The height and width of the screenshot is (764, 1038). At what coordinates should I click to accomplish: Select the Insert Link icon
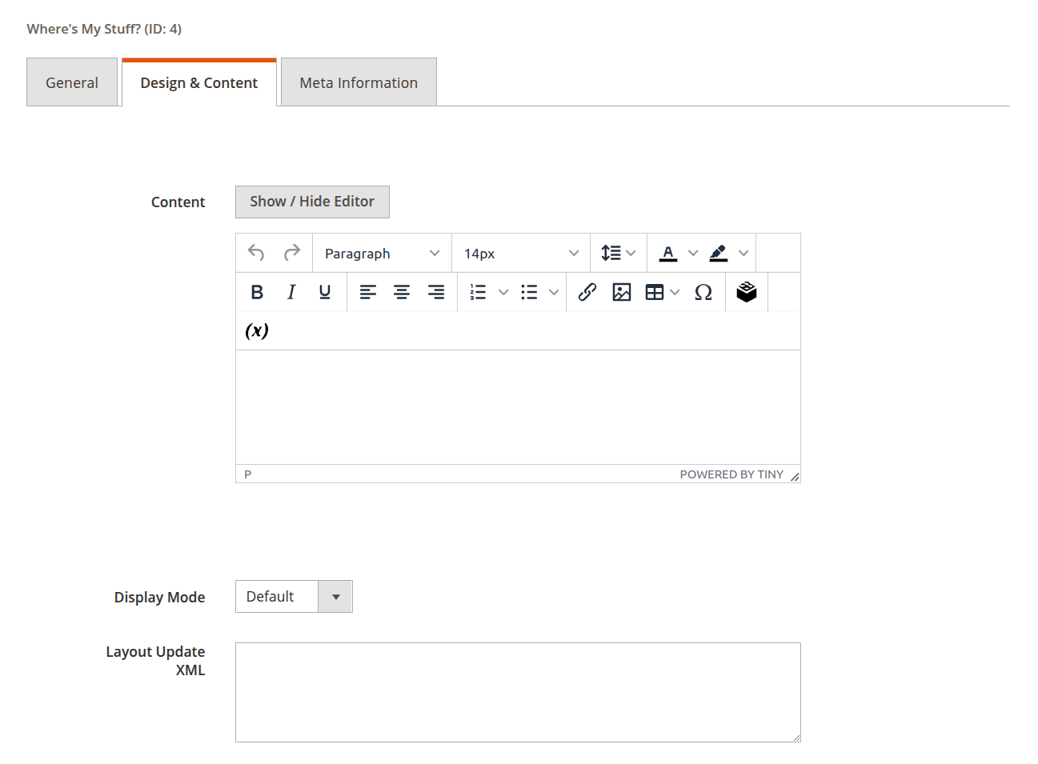(x=587, y=291)
